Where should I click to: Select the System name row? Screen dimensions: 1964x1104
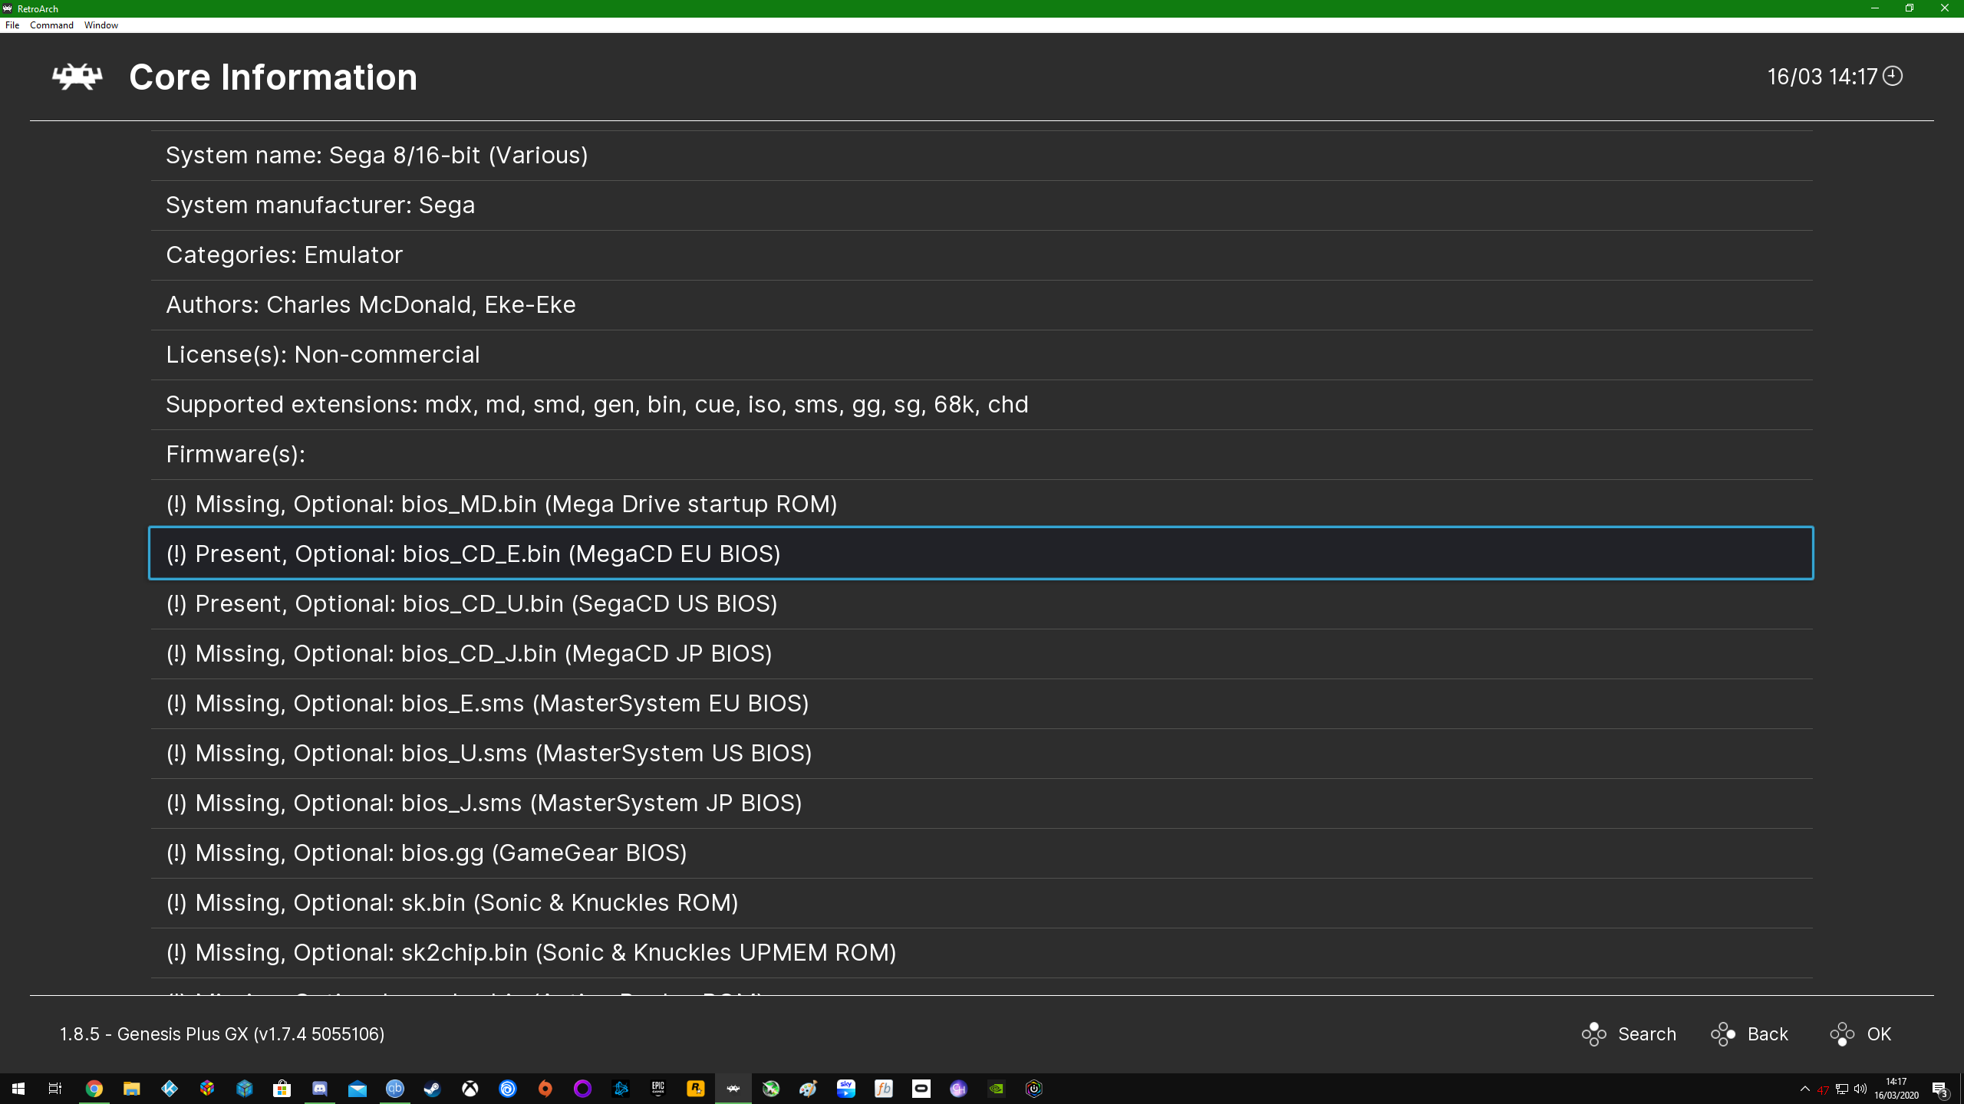(981, 156)
